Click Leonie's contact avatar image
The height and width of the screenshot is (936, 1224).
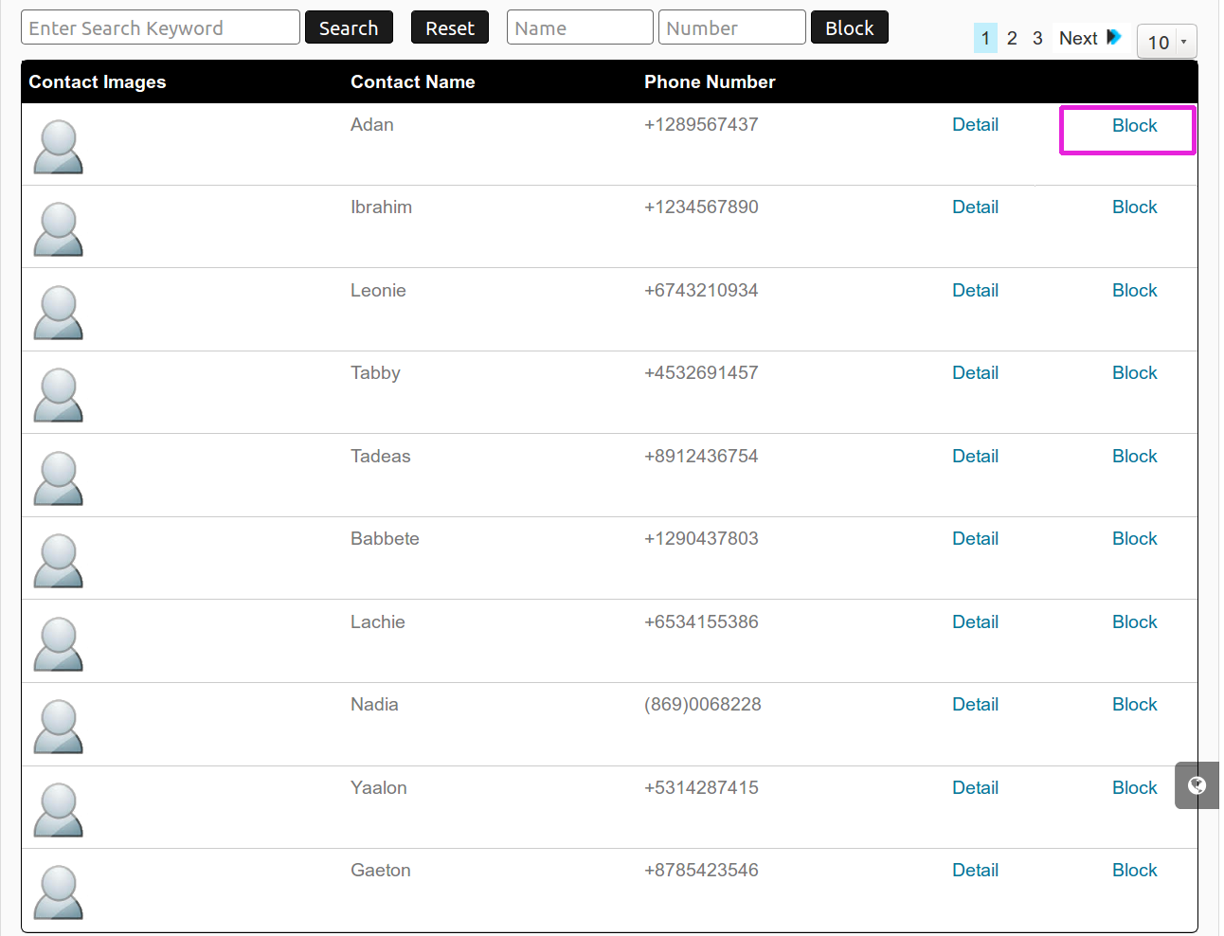pyautogui.click(x=59, y=313)
